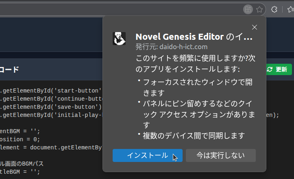Choose 今は実行しない to dismiss install

220,155
